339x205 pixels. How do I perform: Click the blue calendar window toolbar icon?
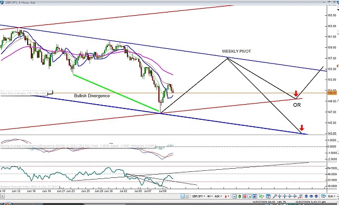268,196
